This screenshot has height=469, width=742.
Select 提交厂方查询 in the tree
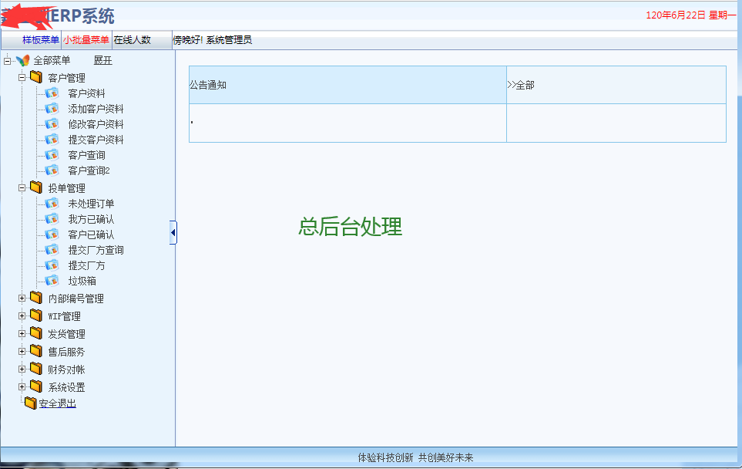coord(96,250)
